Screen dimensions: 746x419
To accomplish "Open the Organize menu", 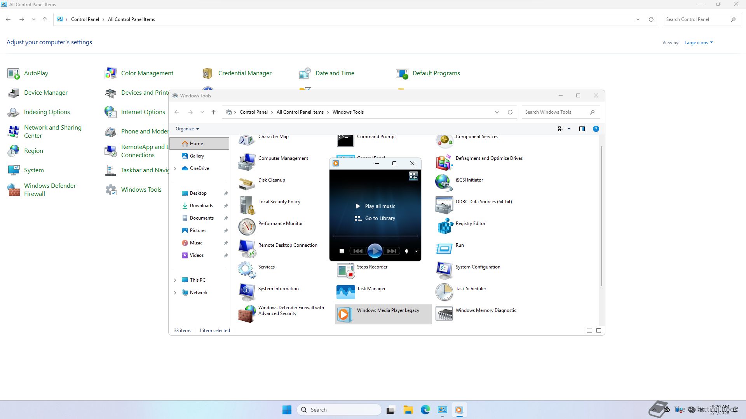I will pyautogui.click(x=187, y=129).
